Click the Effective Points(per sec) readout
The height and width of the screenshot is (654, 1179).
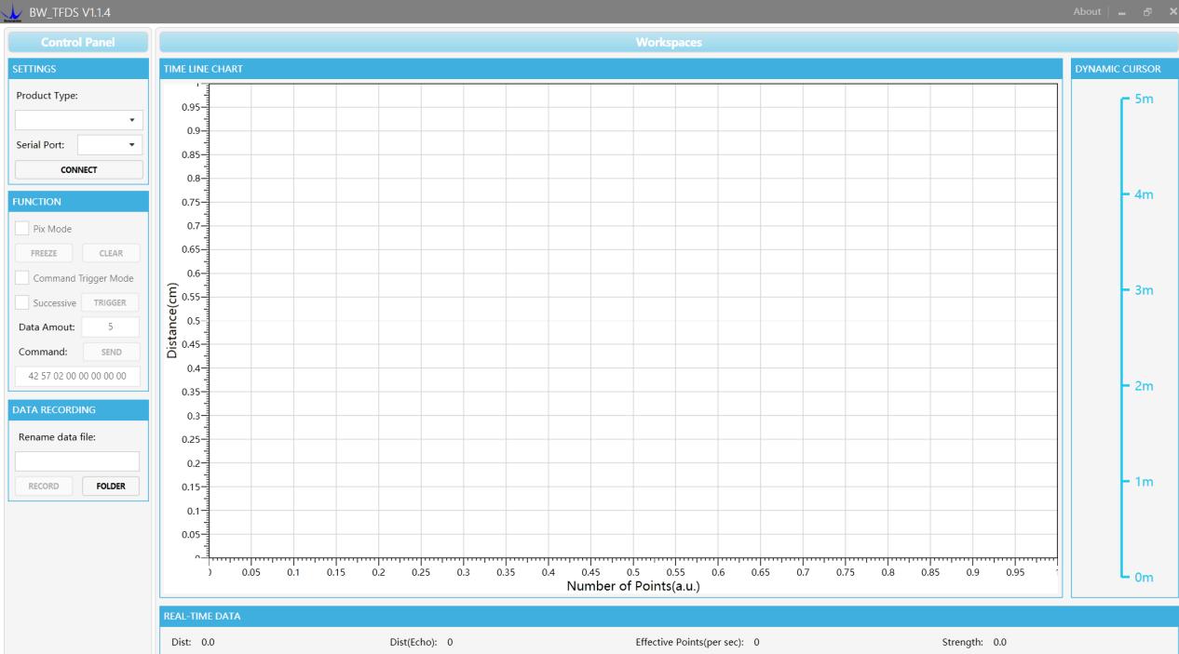point(698,642)
